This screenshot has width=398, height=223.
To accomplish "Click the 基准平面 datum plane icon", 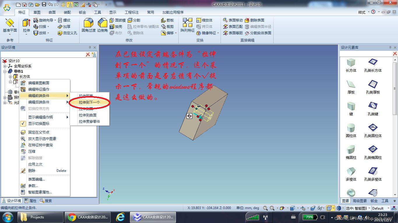I will [10, 26].
